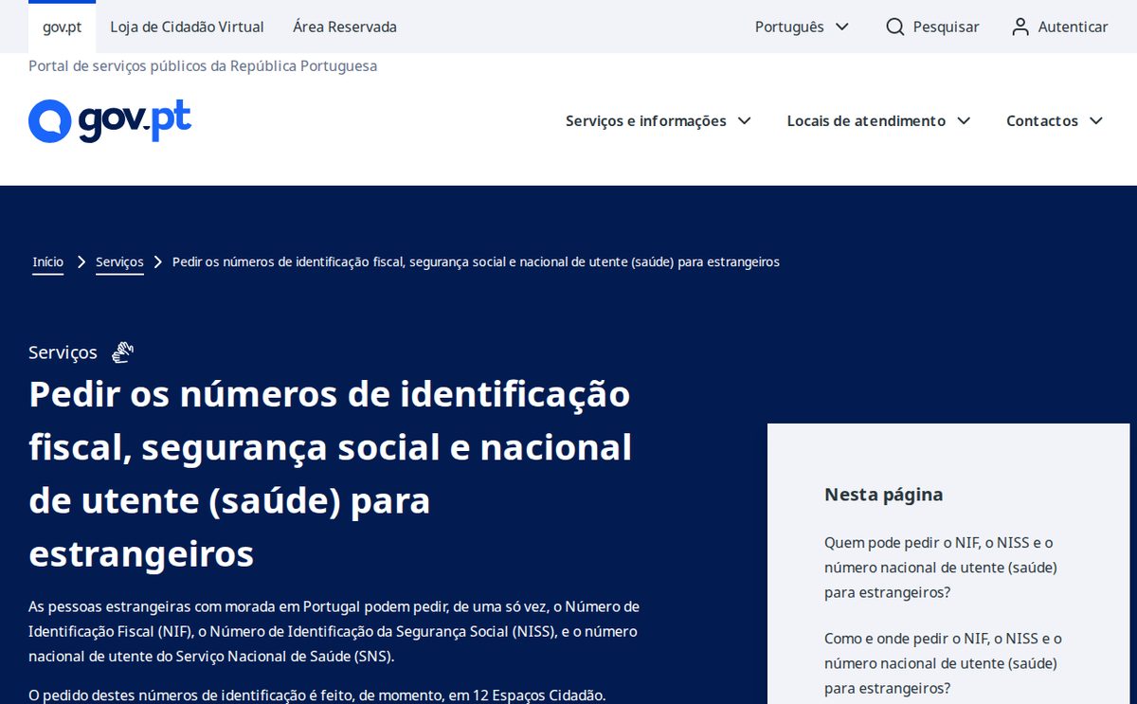
Task: Expand the Serviços e informações menu
Action: pos(659,120)
